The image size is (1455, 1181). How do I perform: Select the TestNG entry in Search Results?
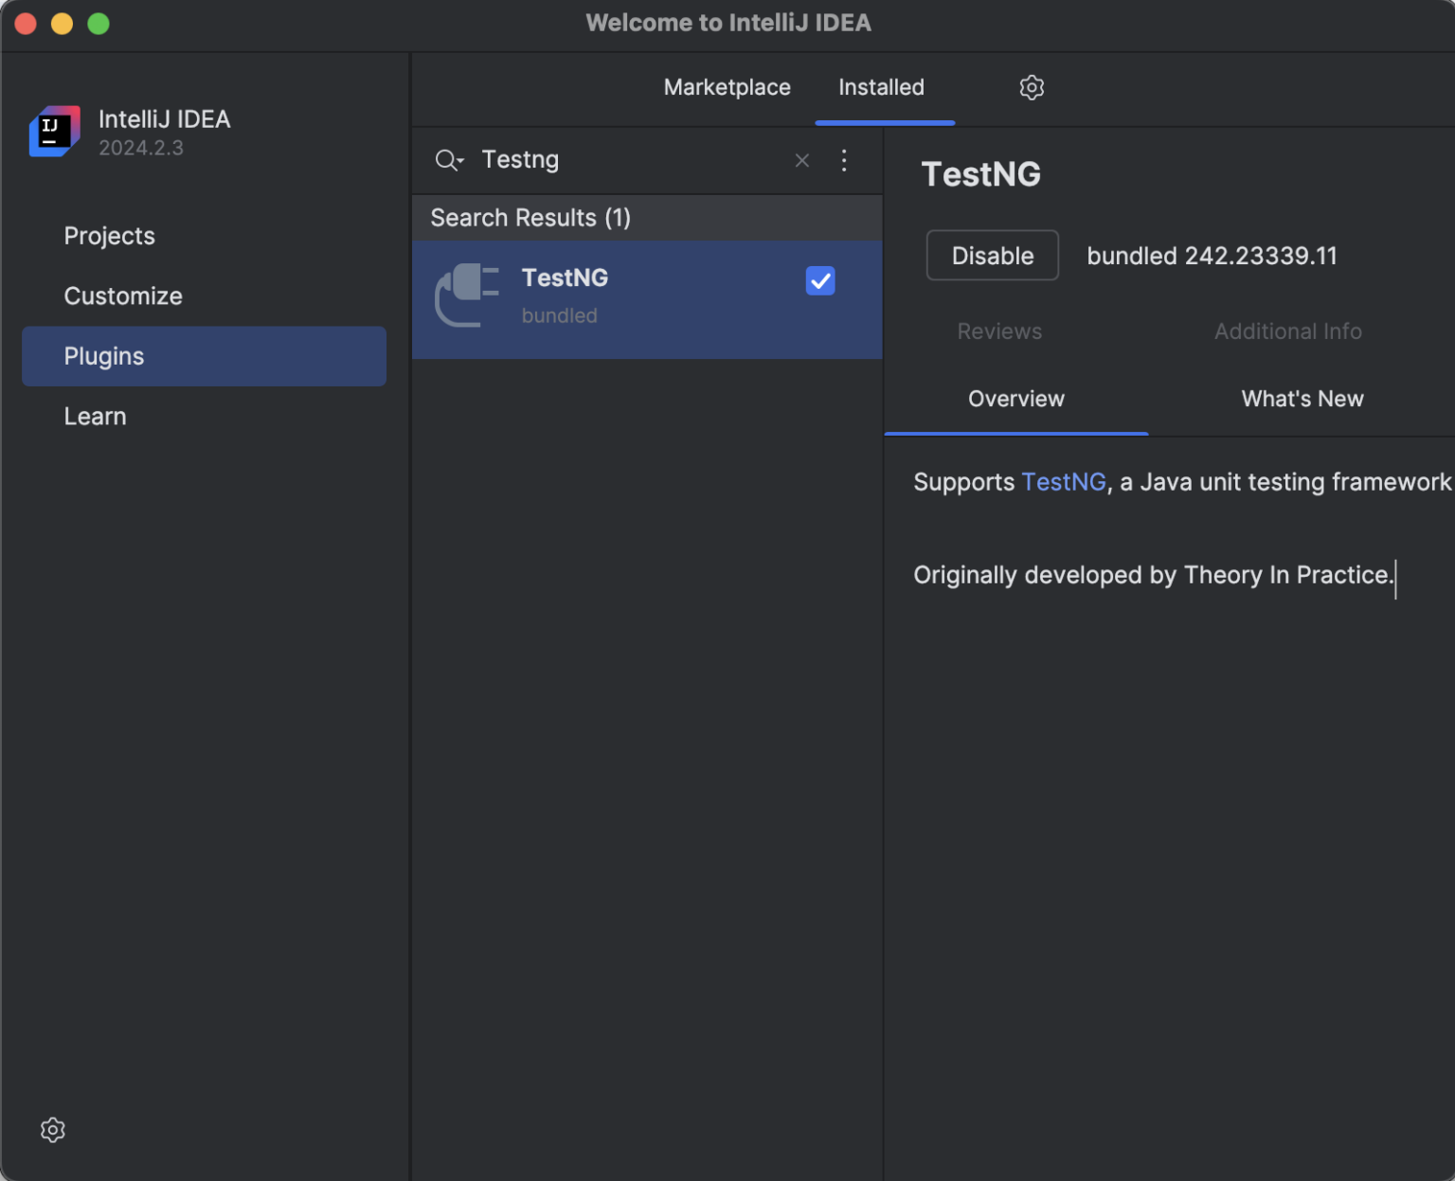point(647,296)
